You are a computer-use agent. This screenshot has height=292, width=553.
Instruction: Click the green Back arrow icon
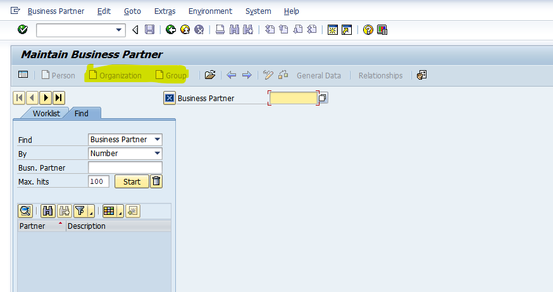coord(171,30)
